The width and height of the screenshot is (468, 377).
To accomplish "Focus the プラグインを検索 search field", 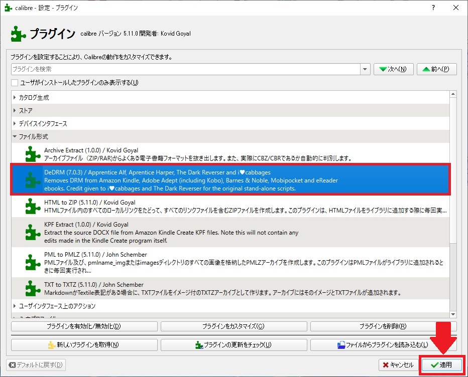I will (x=186, y=69).
